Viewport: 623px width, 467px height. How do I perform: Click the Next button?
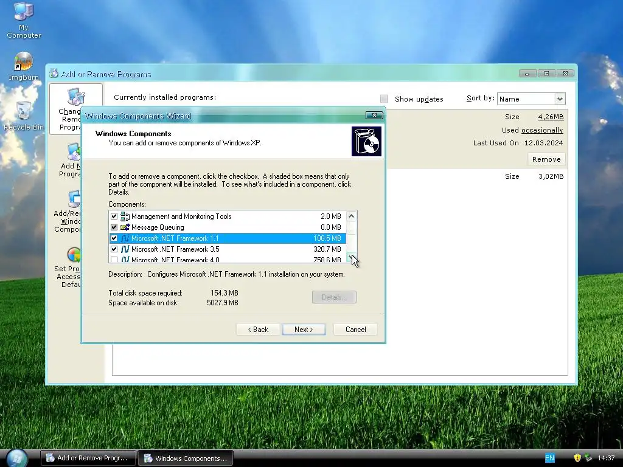[304, 330]
